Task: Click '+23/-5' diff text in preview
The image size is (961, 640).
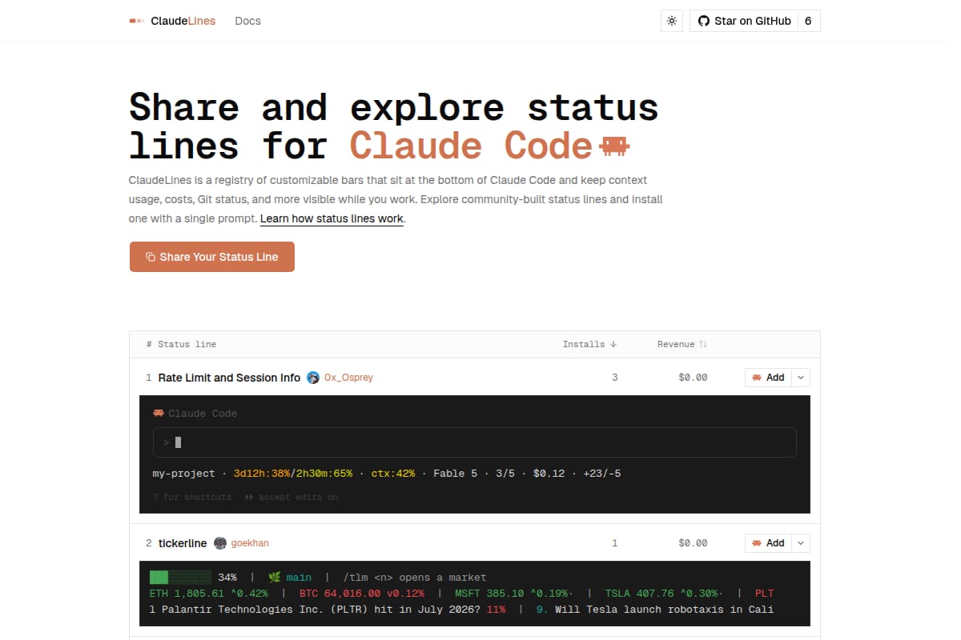Action: pos(601,474)
